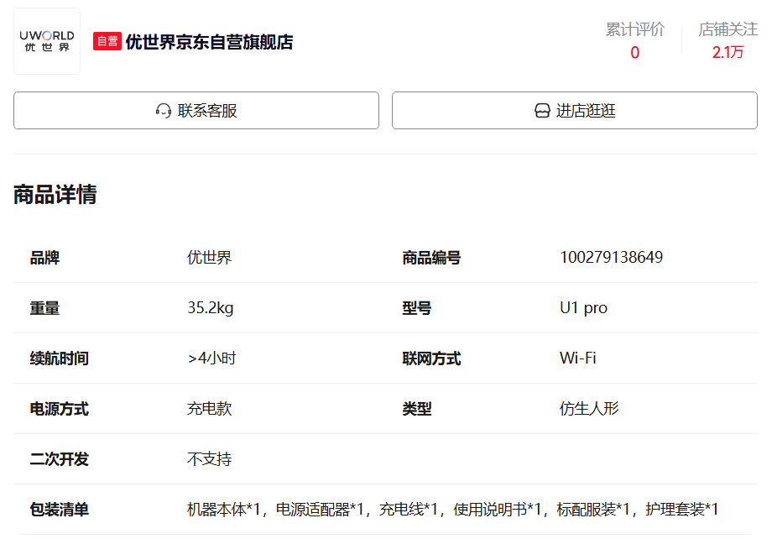Viewport: 772px width, 539px height.
Task: Click the shop icon beside 进店逛逛
Action: [x=542, y=110]
